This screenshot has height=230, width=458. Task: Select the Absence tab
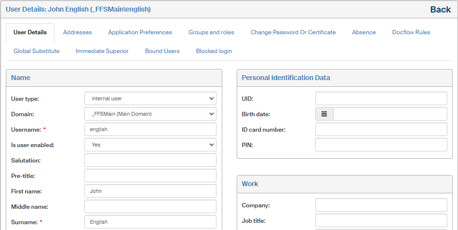coord(364,32)
